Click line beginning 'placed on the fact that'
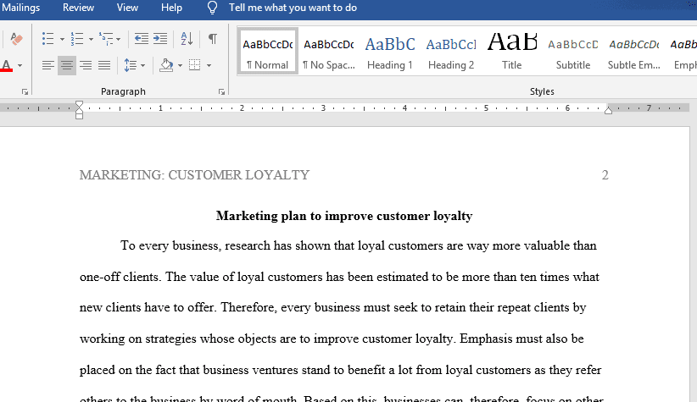This screenshot has width=697, height=402. coord(341,370)
